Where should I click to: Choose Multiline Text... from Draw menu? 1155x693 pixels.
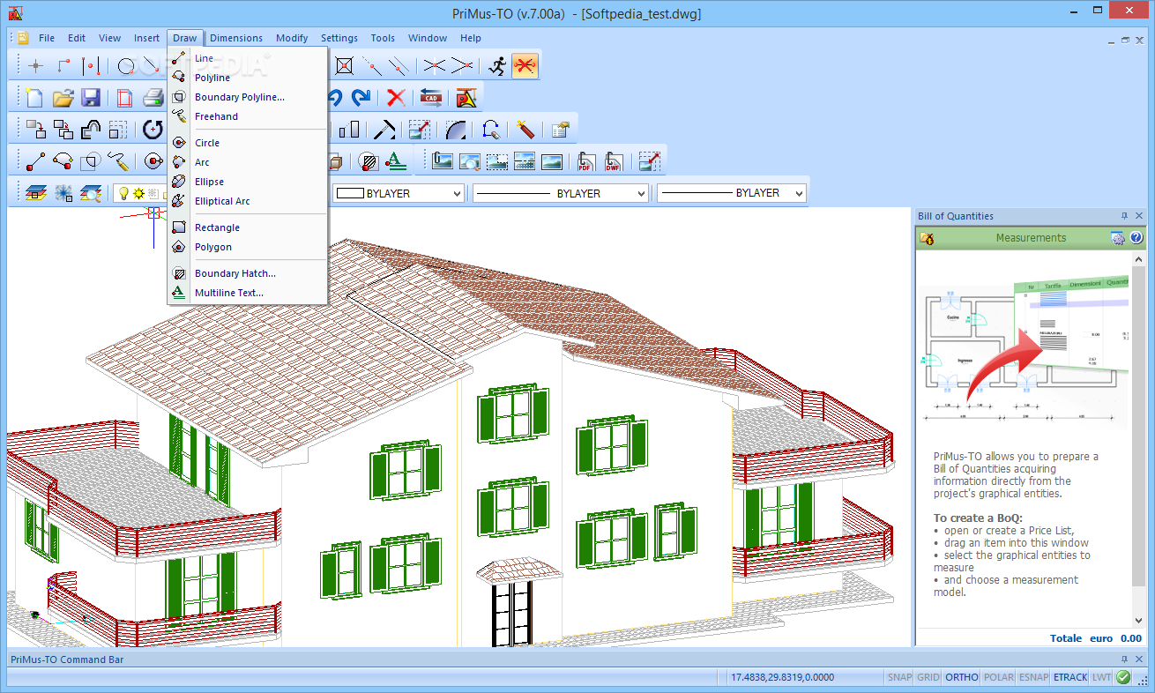(248, 293)
